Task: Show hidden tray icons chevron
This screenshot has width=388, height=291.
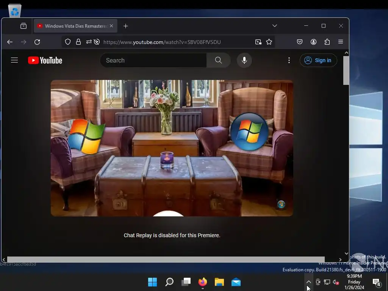Action: 308,282
